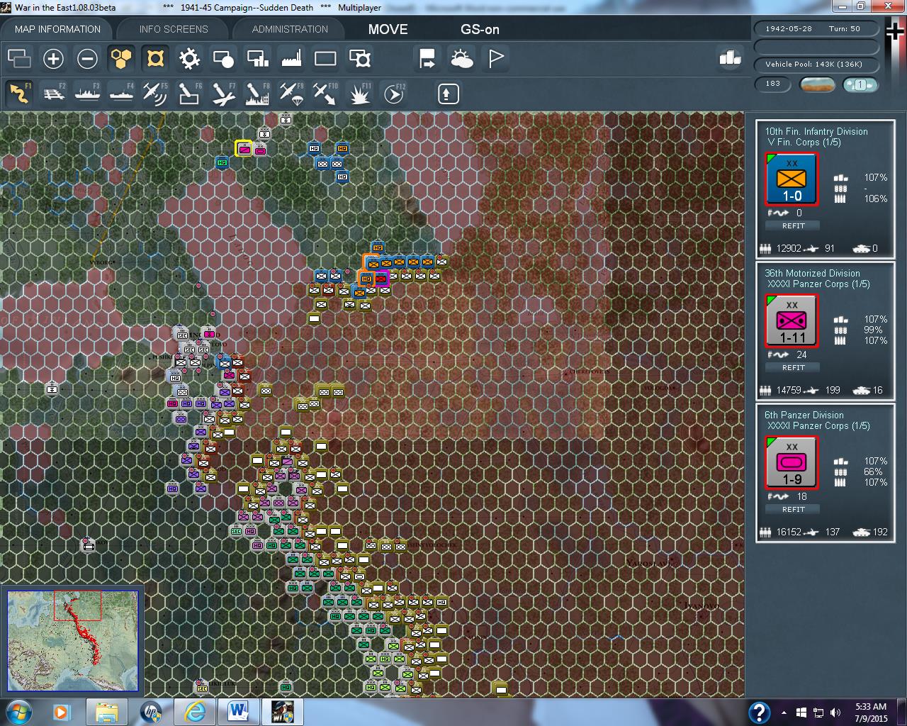Select the F5 air recon mode

pyautogui.click(x=155, y=93)
